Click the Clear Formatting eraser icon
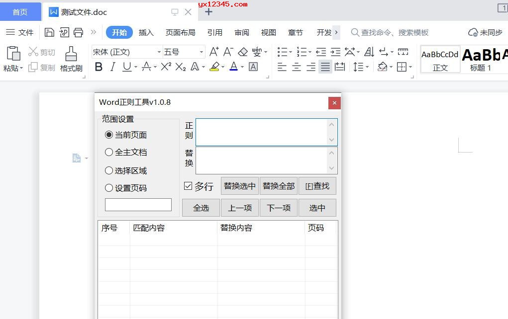The height and width of the screenshot is (319, 508). coord(243,52)
